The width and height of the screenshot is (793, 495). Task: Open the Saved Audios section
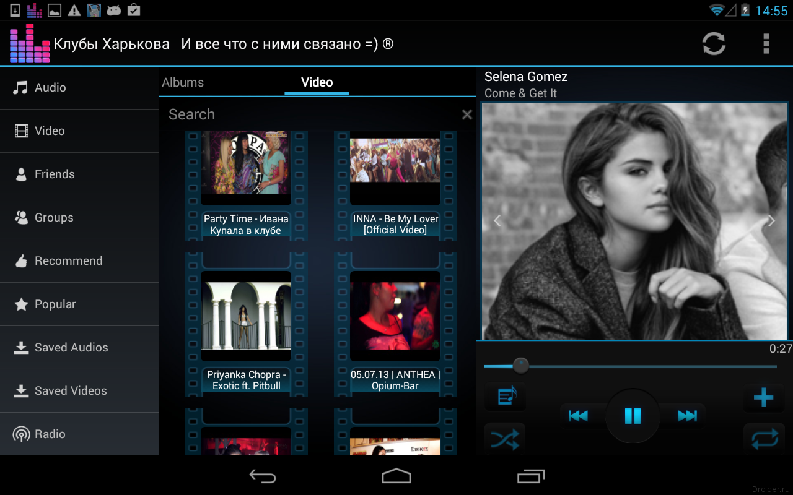(x=71, y=347)
